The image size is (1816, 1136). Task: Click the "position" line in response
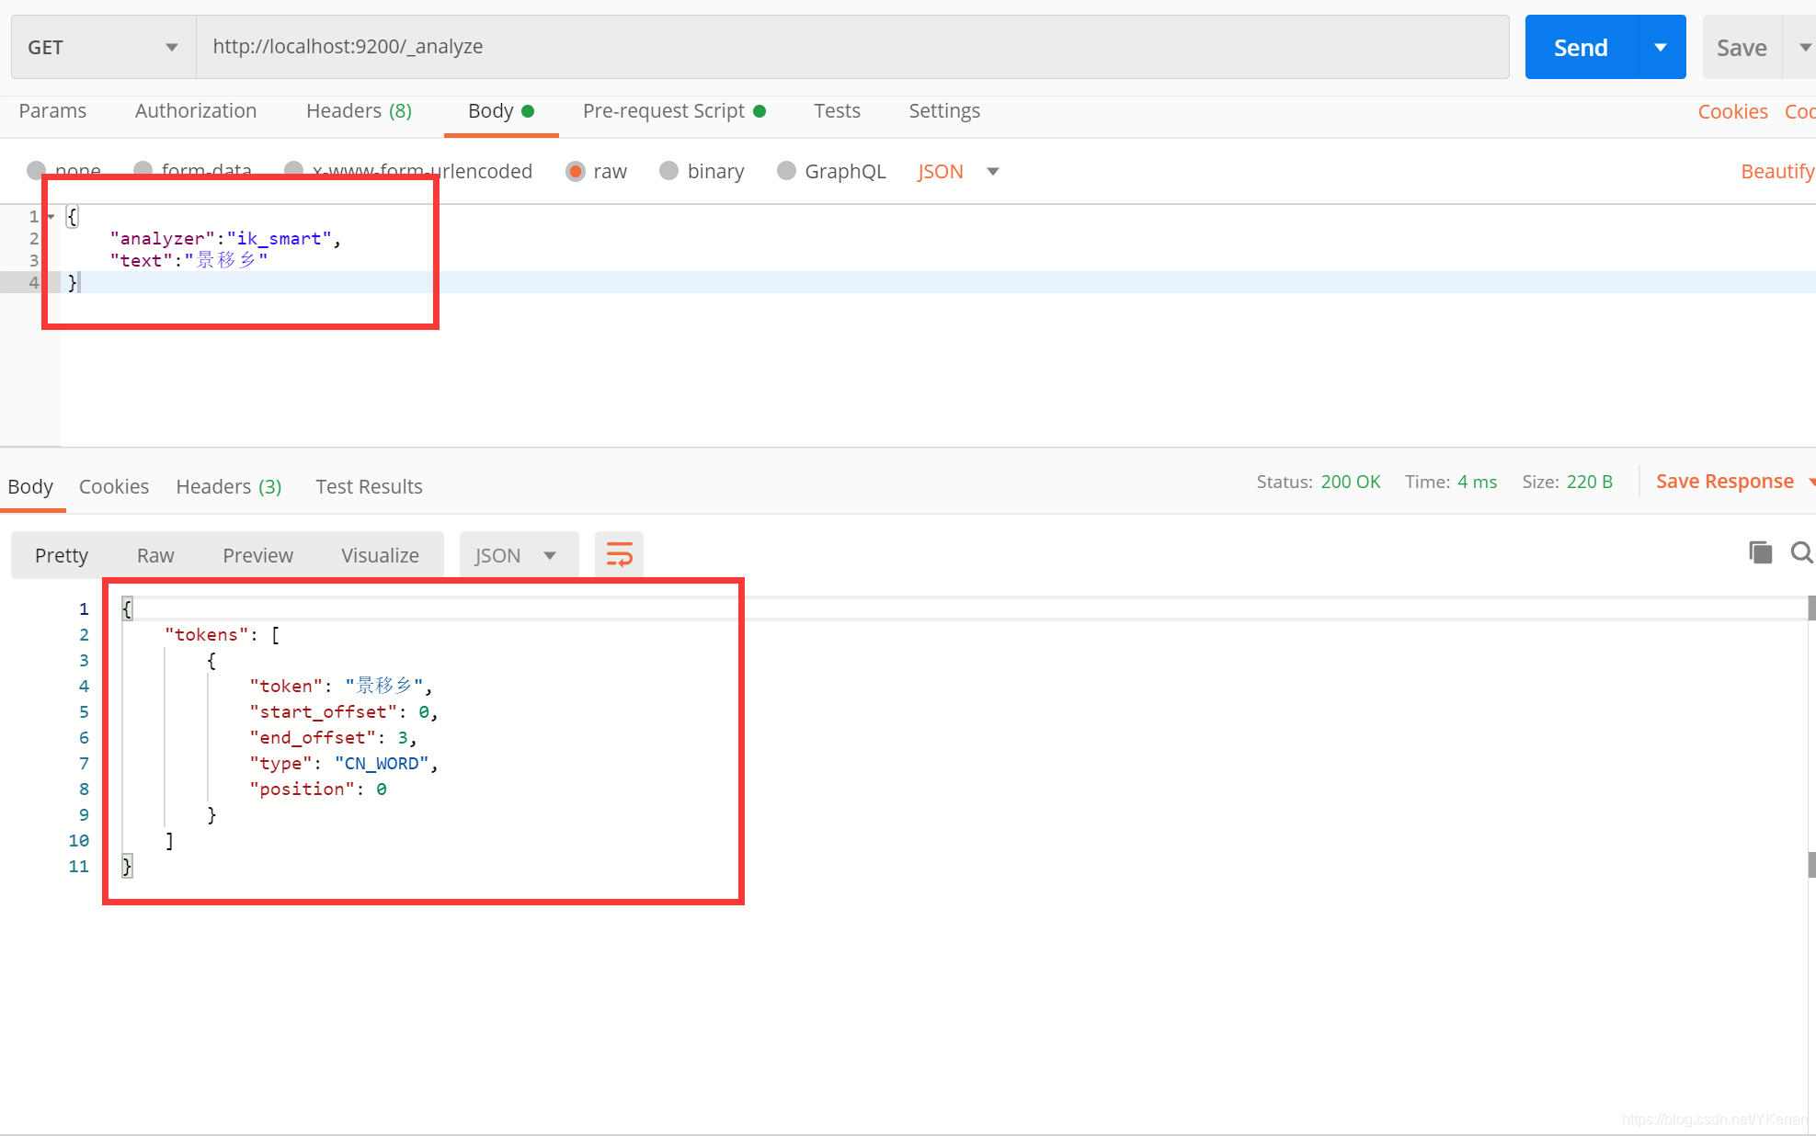click(x=318, y=789)
